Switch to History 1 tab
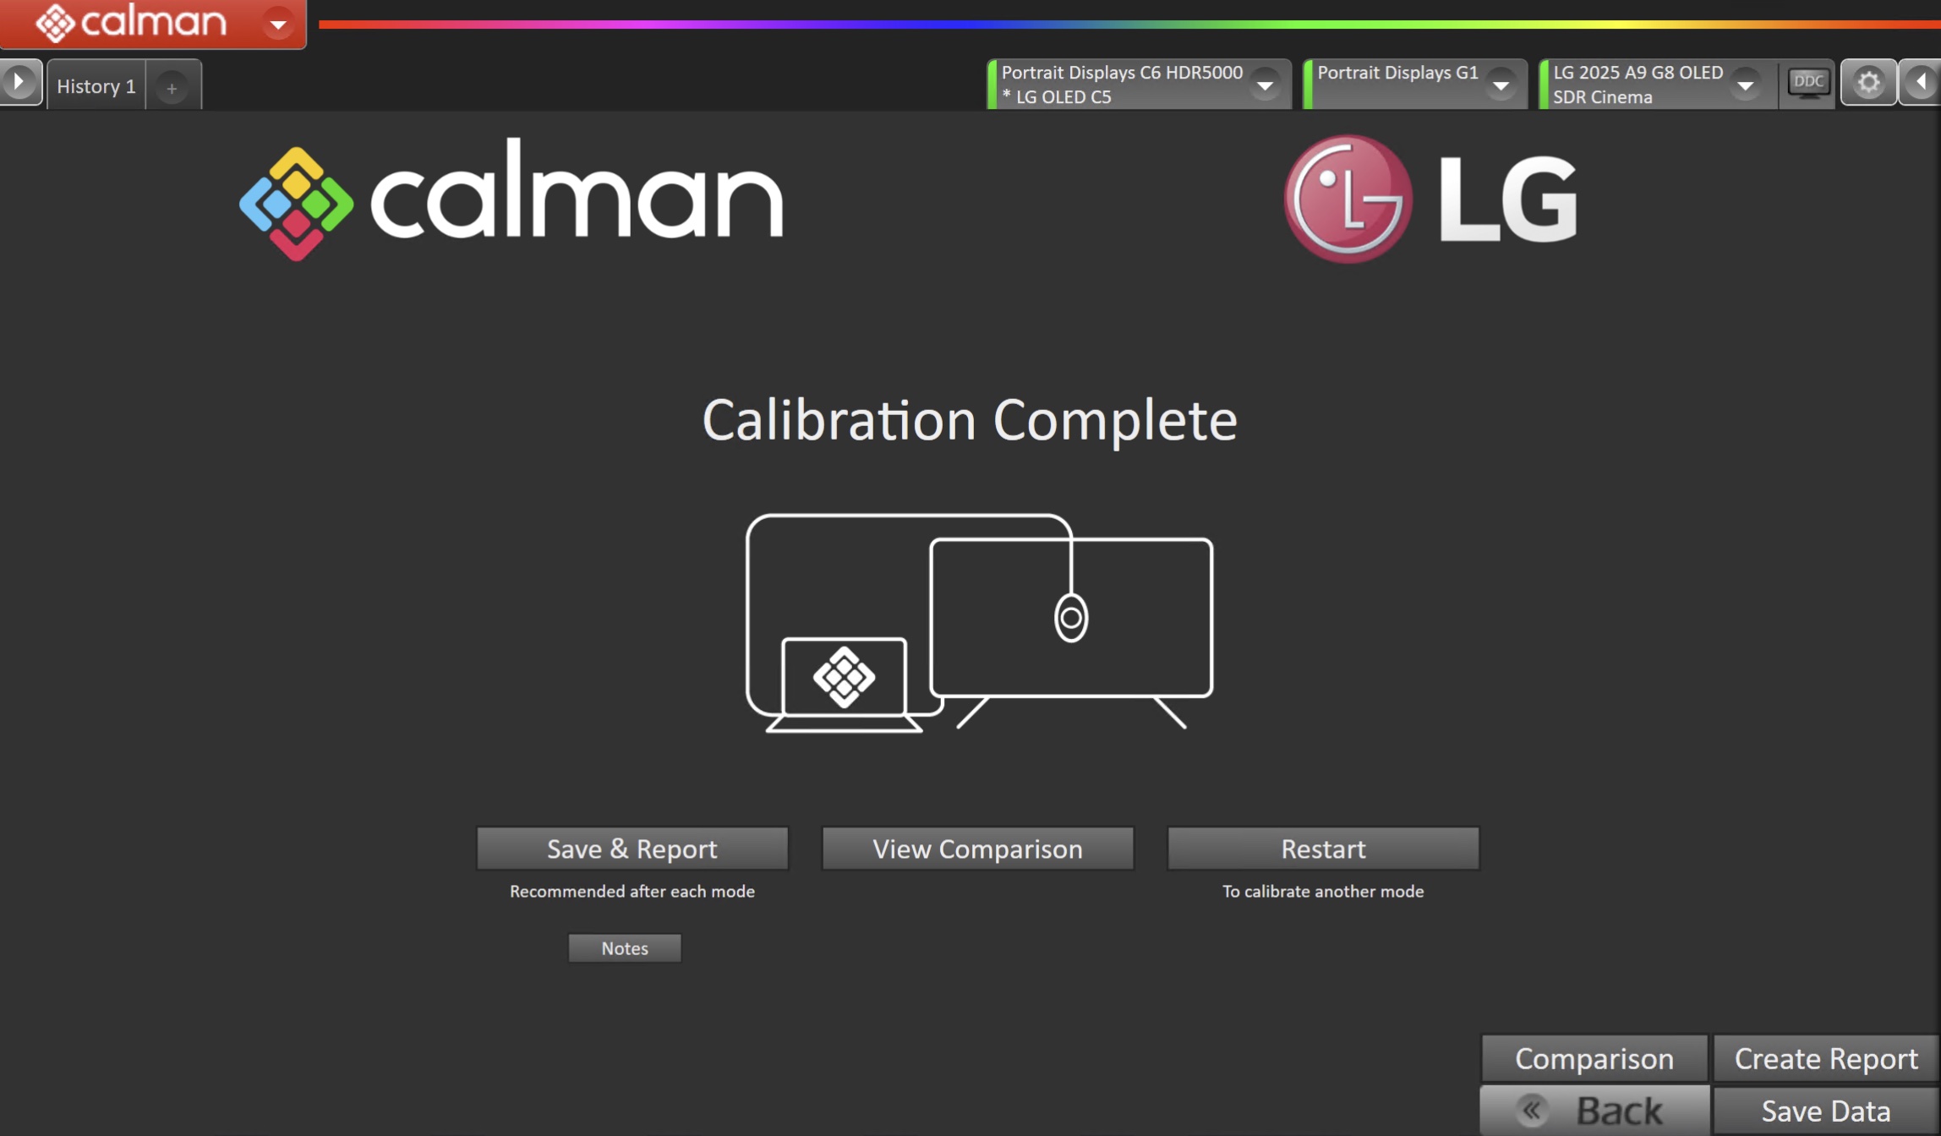 pos(96,86)
